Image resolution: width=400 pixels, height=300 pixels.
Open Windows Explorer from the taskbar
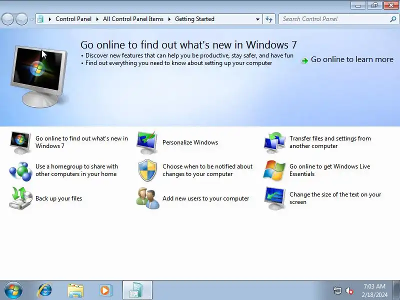click(x=75, y=290)
